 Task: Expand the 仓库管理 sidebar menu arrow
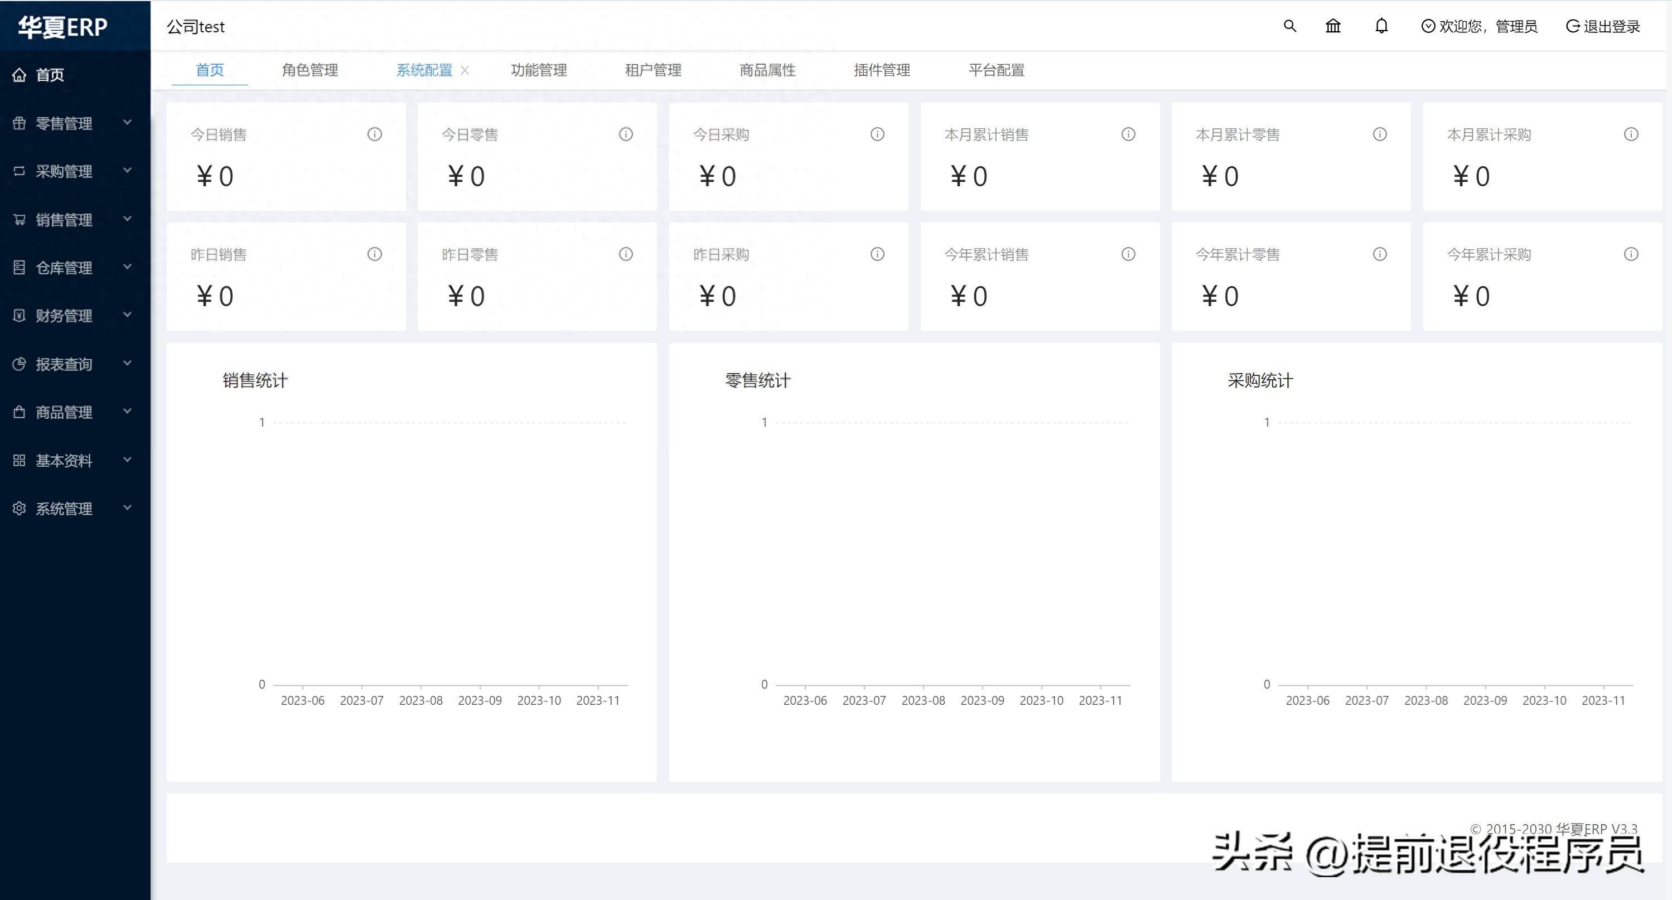click(x=127, y=267)
